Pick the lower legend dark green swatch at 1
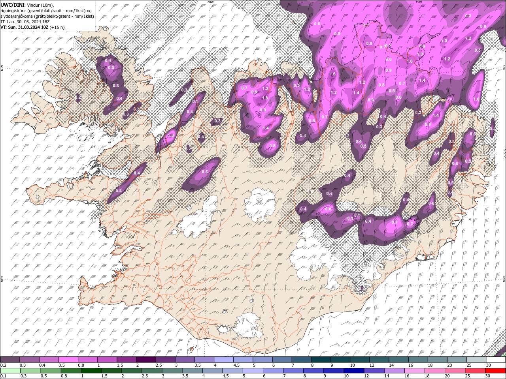506x379 pixels. [x=91, y=371]
